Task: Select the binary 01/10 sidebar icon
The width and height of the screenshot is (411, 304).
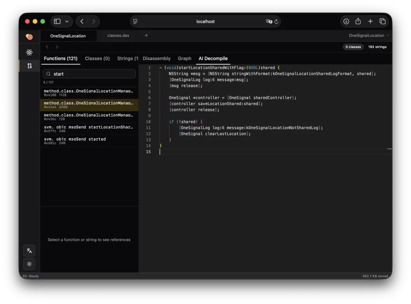Action: pos(29,66)
